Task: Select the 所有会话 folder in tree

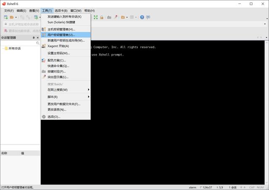Action: pyautogui.click(x=14, y=48)
